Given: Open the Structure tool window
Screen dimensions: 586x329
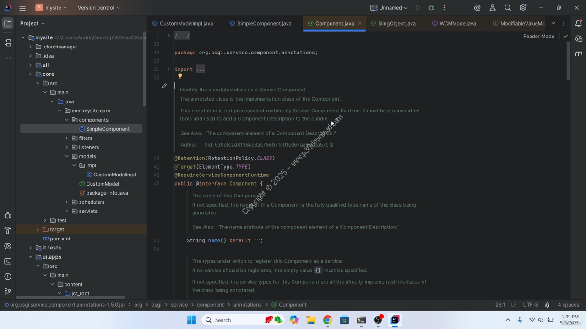Looking at the screenshot, I should pos(8,42).
